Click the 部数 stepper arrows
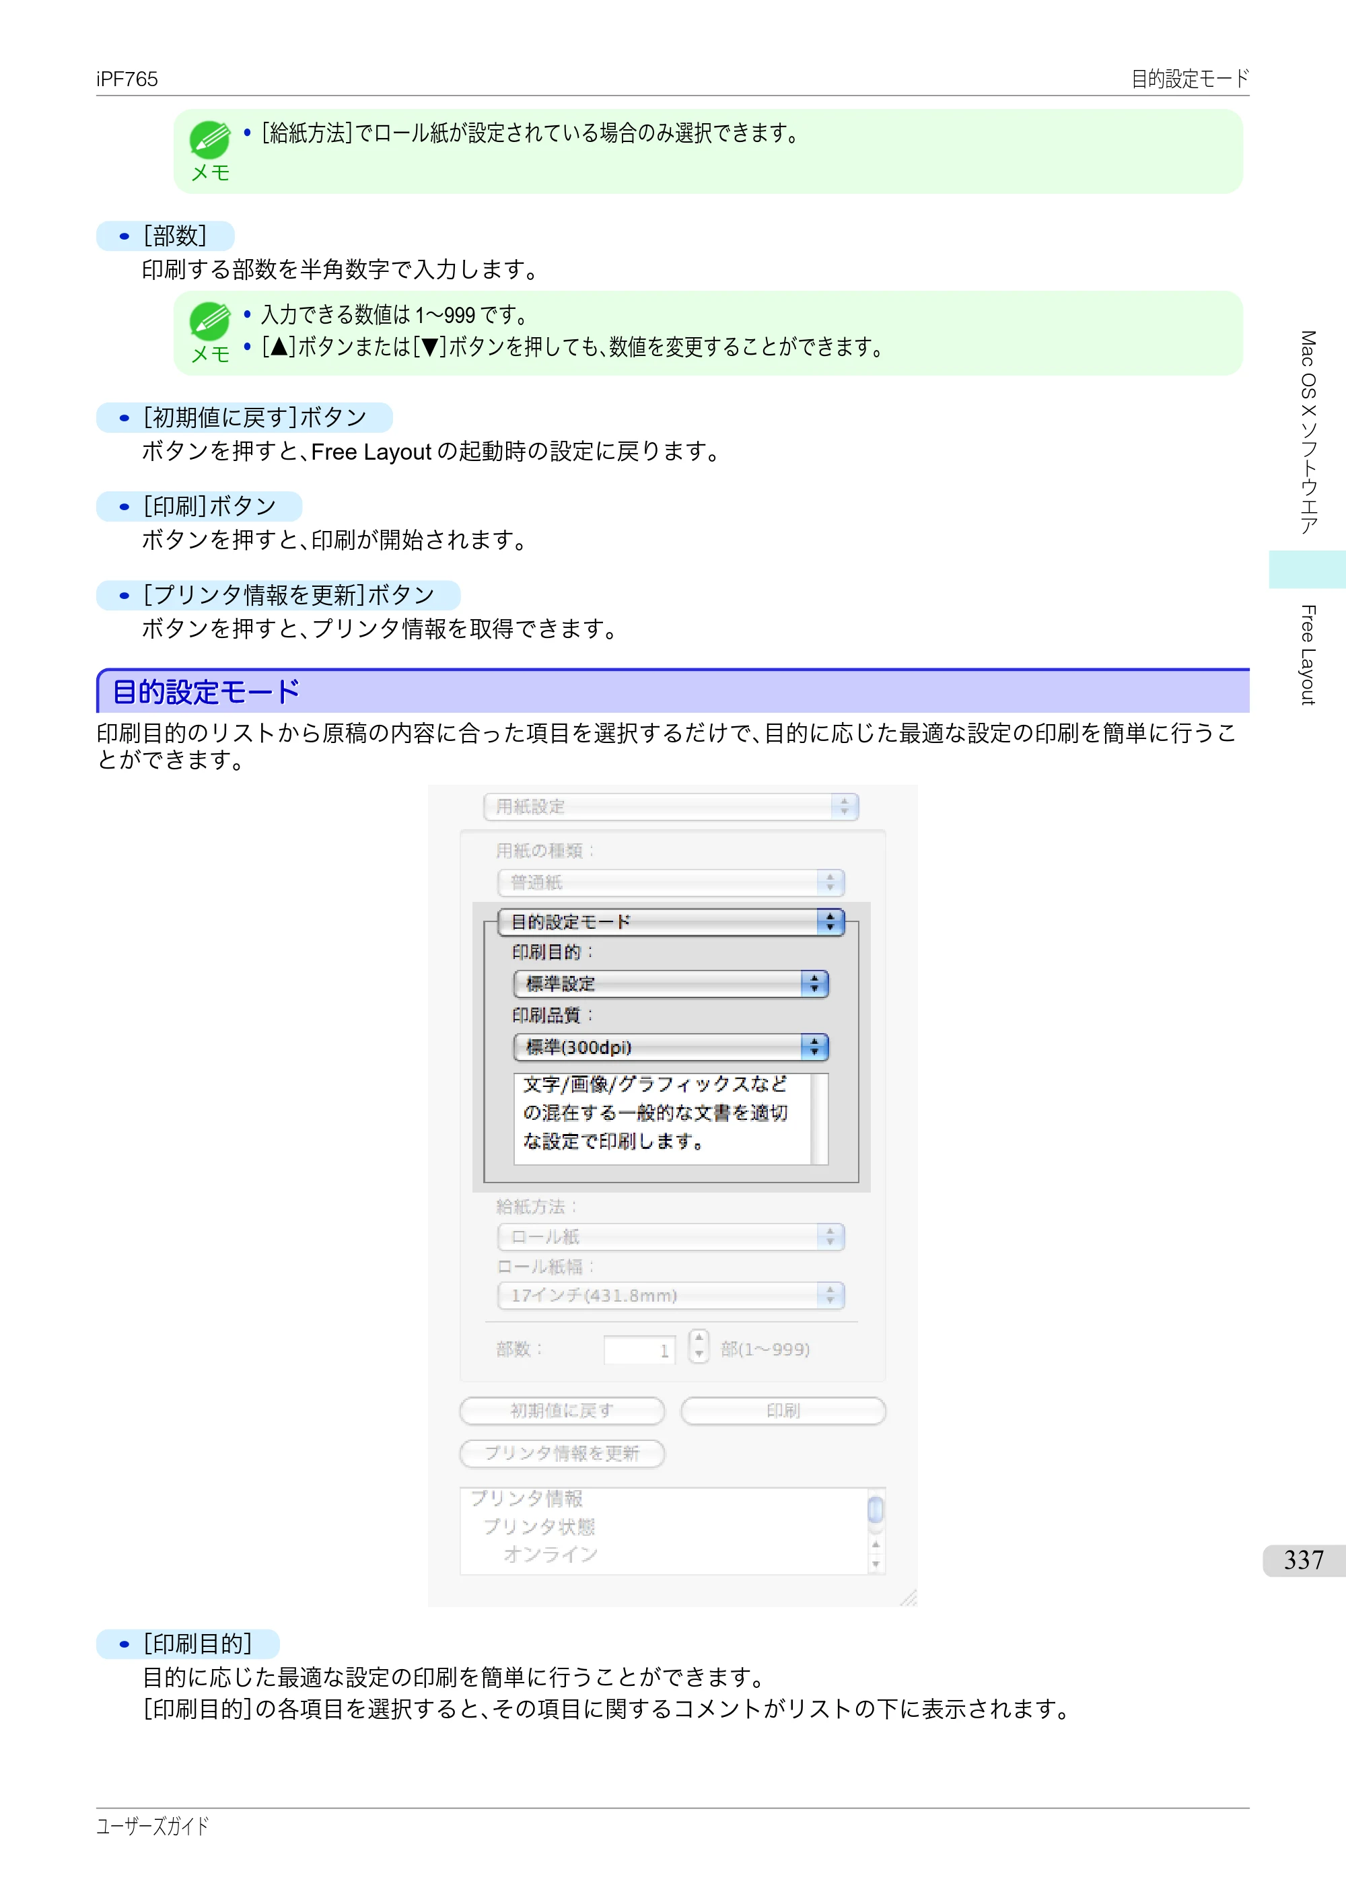This screenshot has height=1904, width=1346. 699,1347
